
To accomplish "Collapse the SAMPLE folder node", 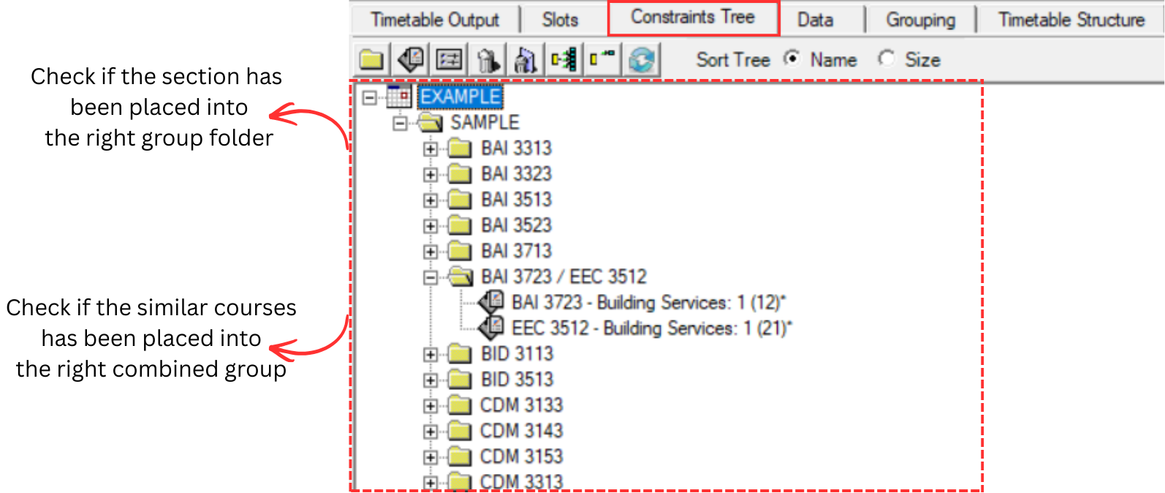I will tap(400, 124).
